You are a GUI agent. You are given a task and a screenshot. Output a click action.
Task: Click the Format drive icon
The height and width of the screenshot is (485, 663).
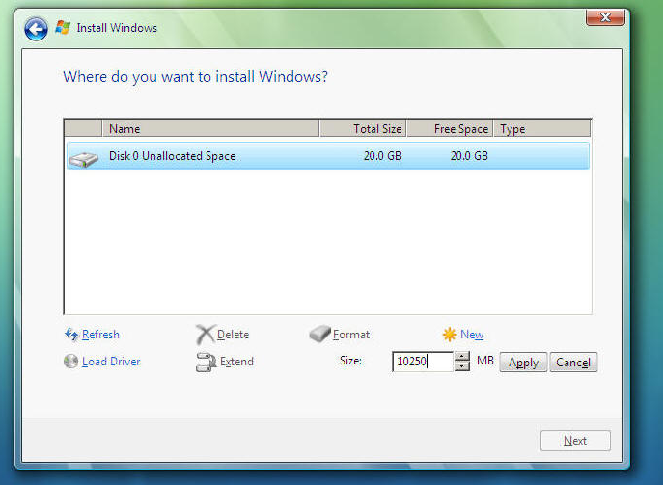pos(319,335)
